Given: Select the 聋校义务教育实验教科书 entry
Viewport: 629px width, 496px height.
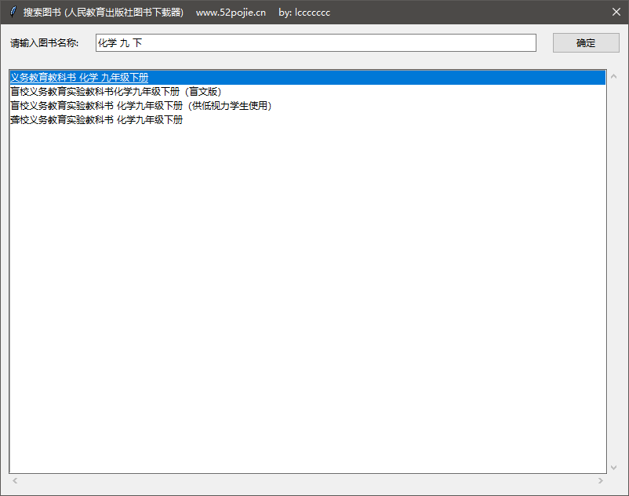Looking at the screenshot, I should [x=96, y=120].
